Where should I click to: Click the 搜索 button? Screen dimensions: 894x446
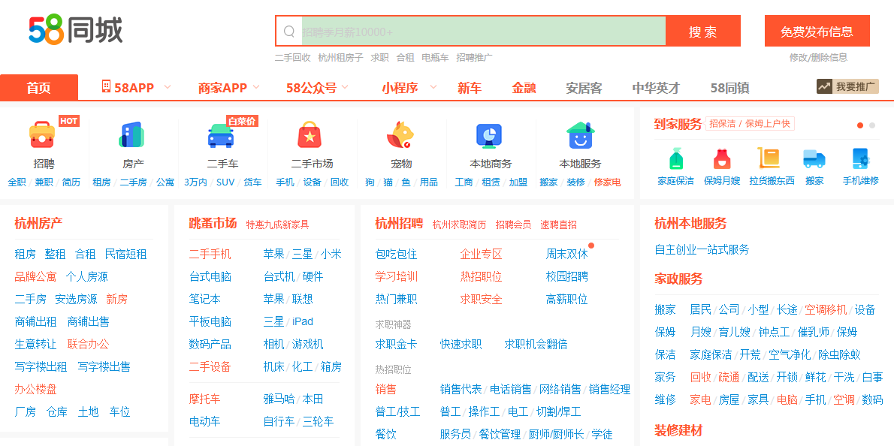click(703, 32)
